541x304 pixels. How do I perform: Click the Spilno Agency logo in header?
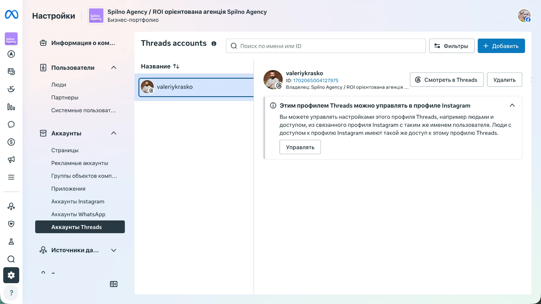coord(96,16)
